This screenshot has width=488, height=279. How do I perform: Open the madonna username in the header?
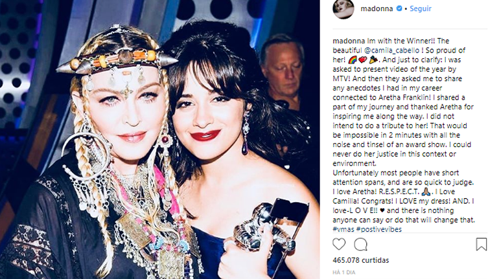click(377, 8)
